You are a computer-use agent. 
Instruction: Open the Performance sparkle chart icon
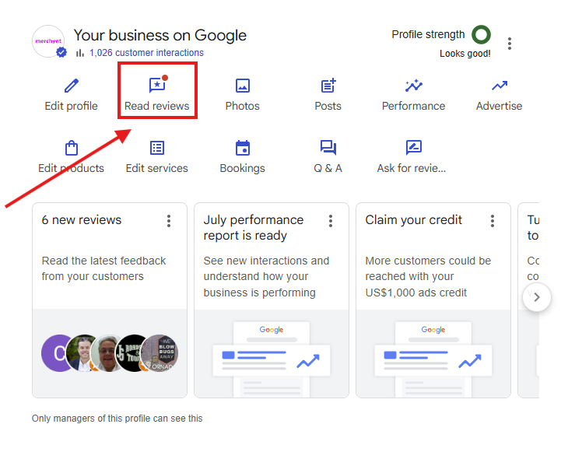coord(414,86)
